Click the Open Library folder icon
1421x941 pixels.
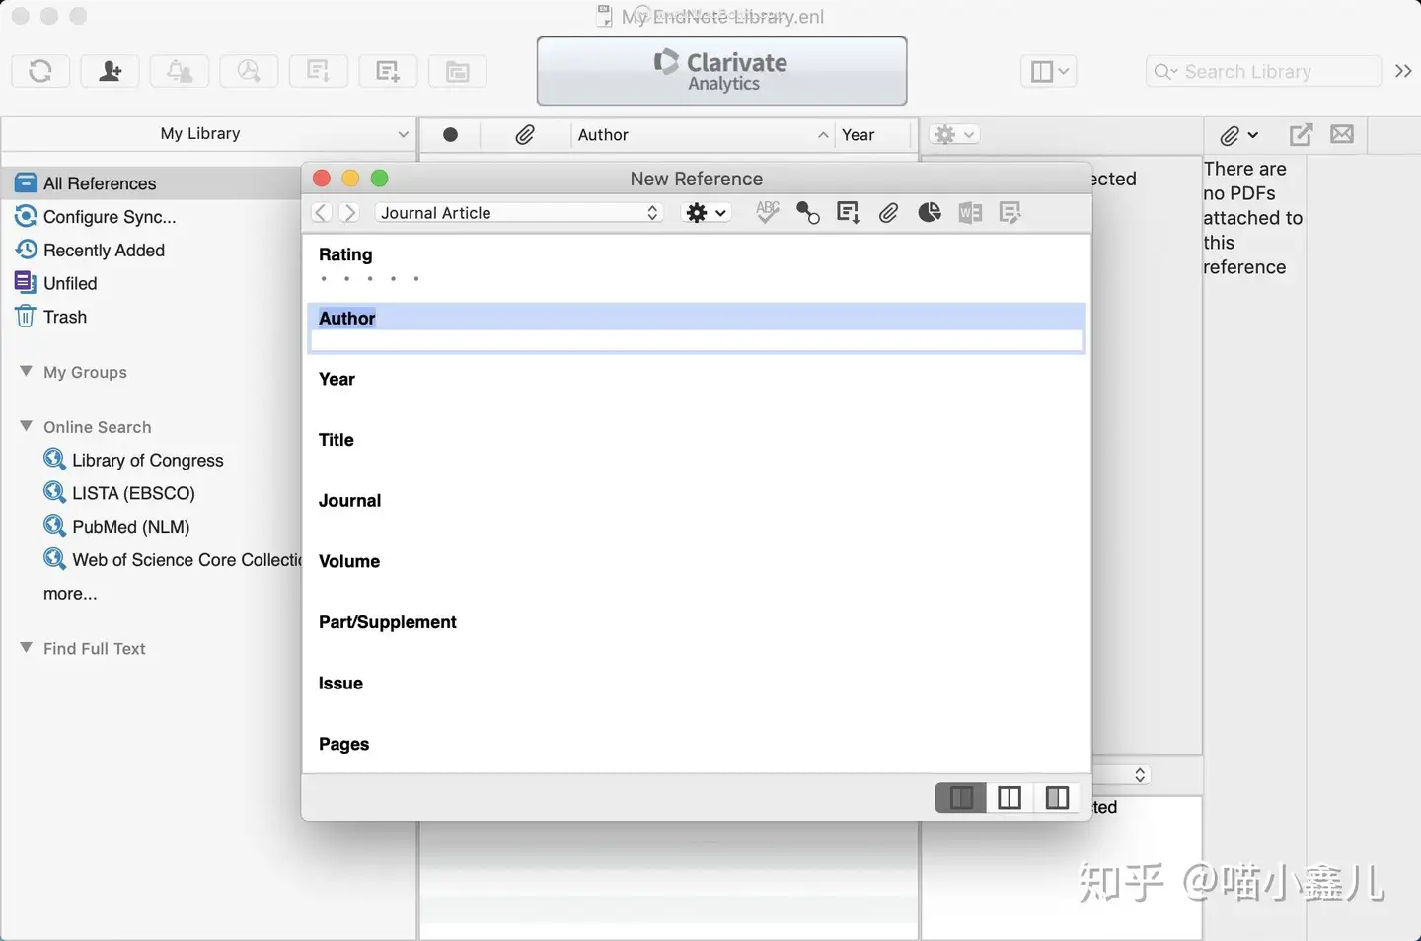click(x=457, y=71)
